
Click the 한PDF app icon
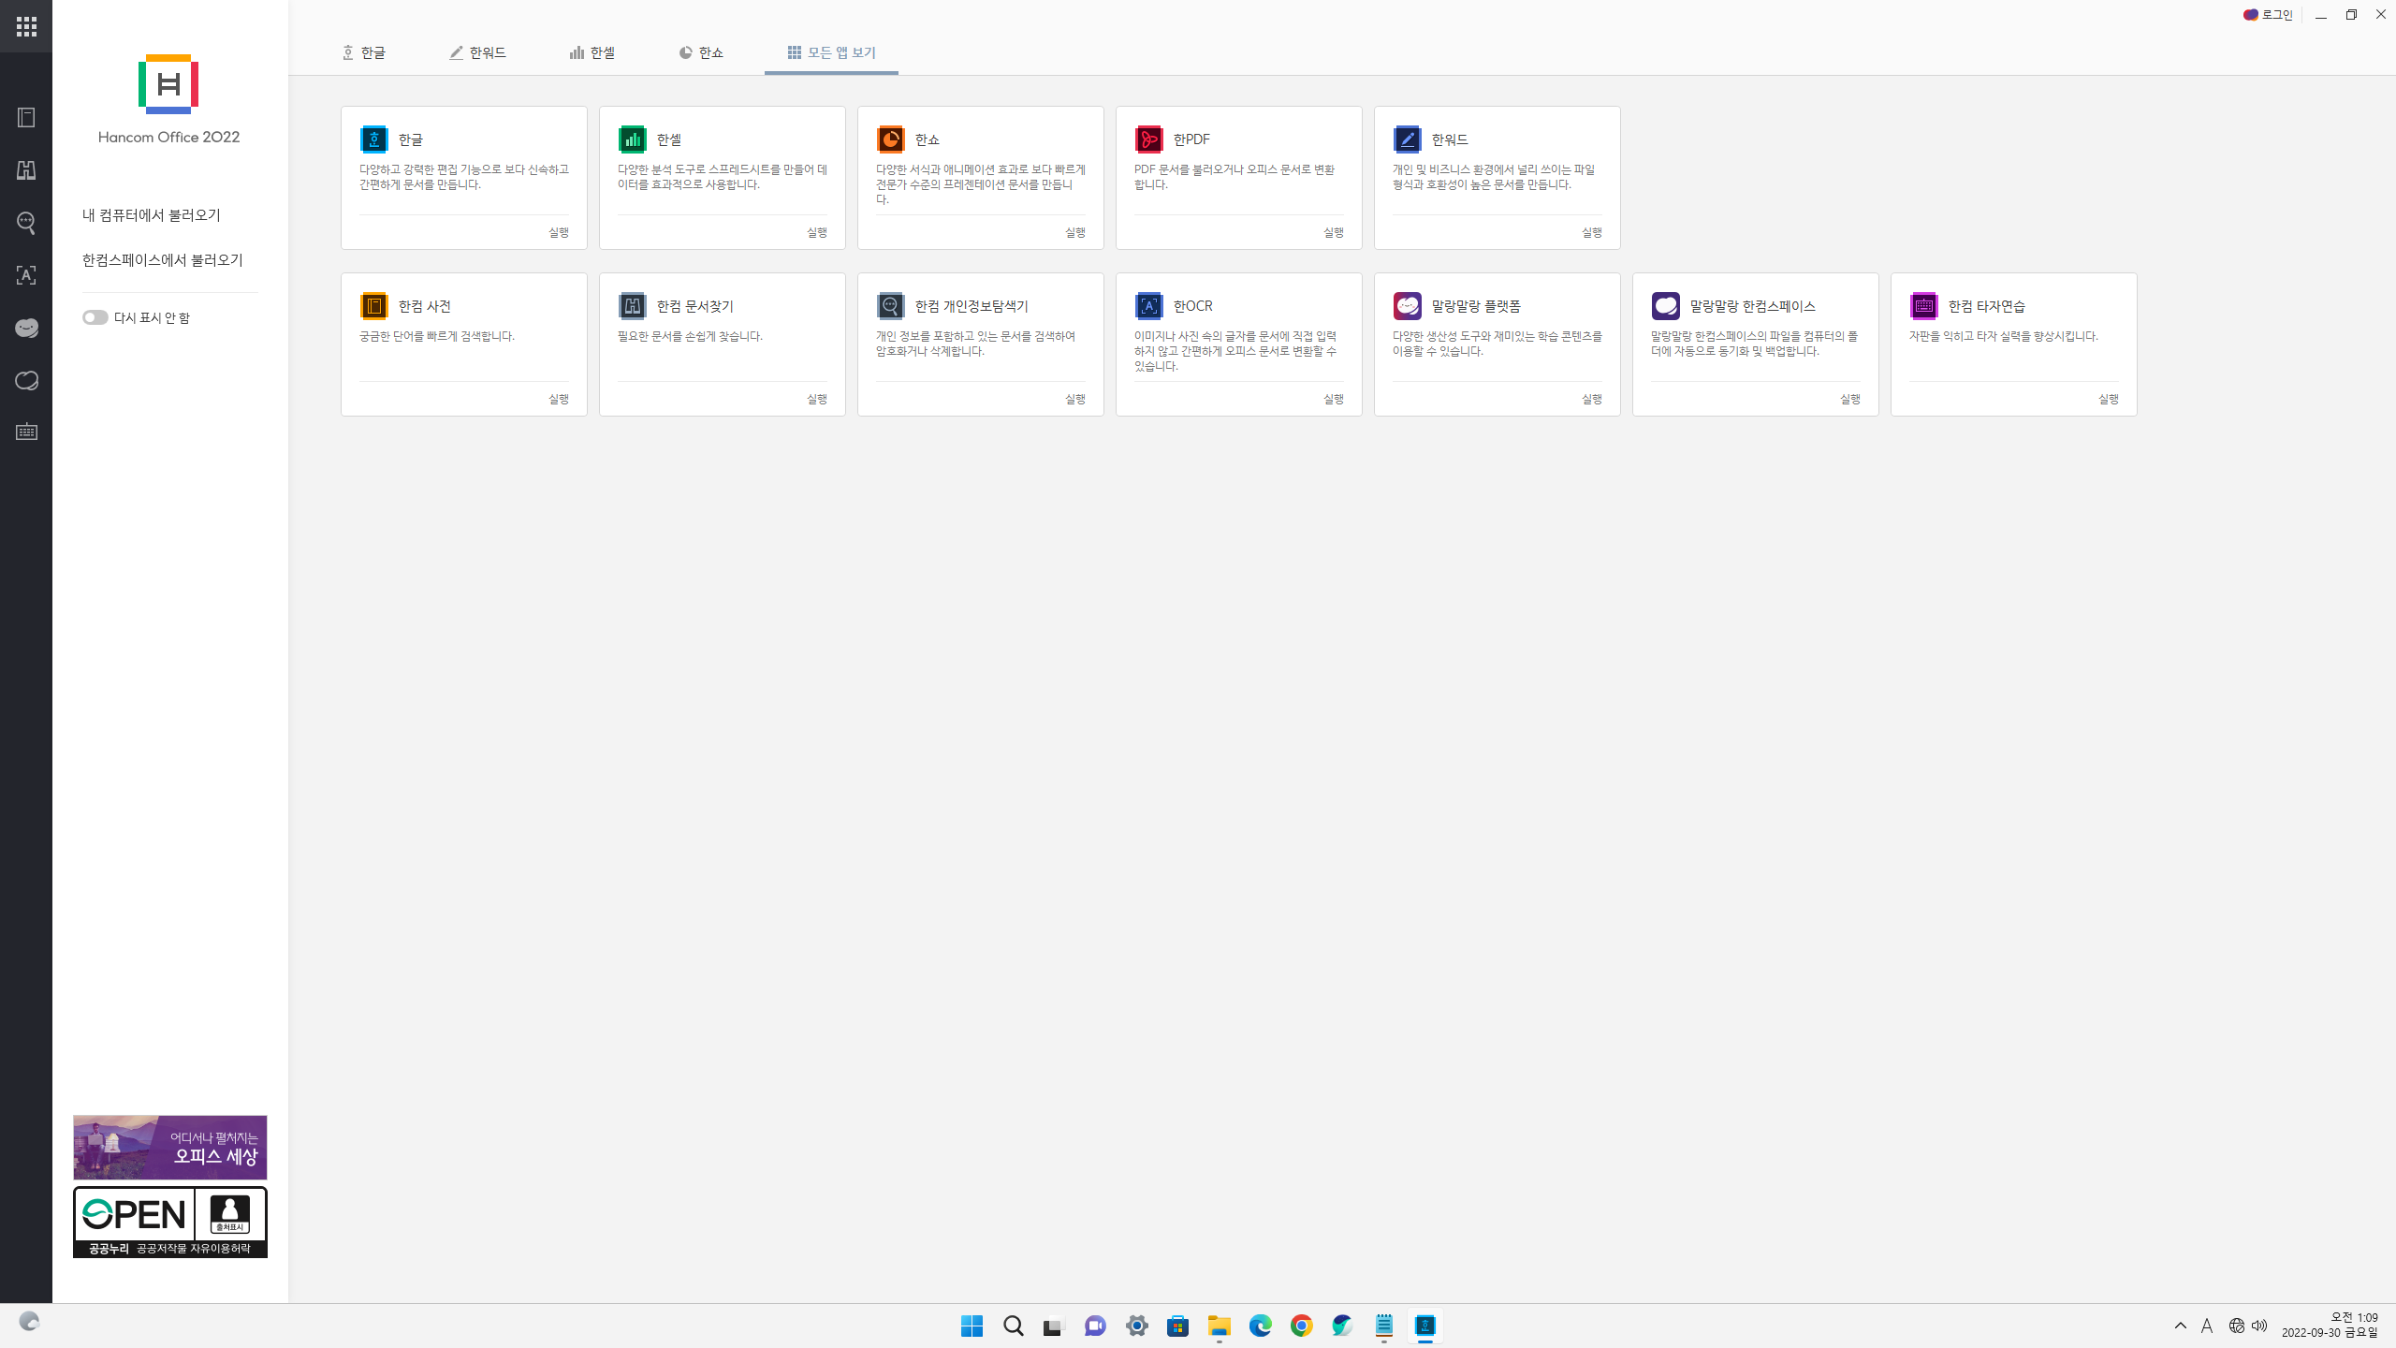point(1148,139)
